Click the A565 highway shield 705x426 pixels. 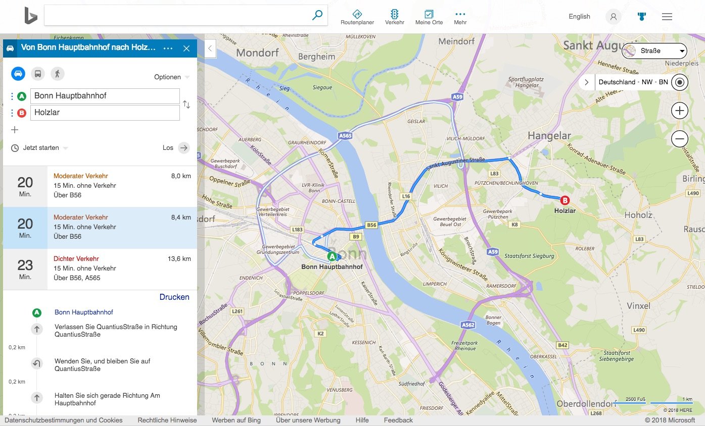pos(345,136)
